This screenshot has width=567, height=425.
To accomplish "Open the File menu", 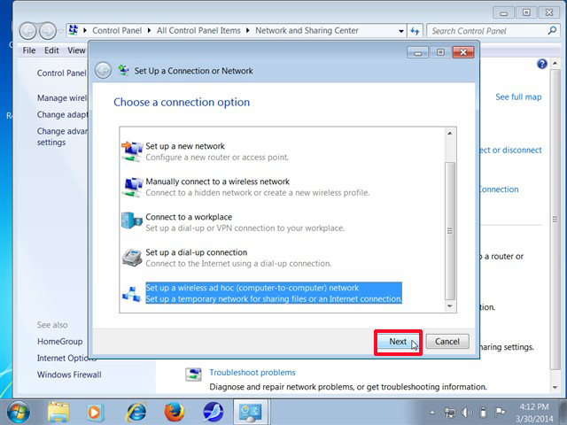I will click(x=29, y=50).
